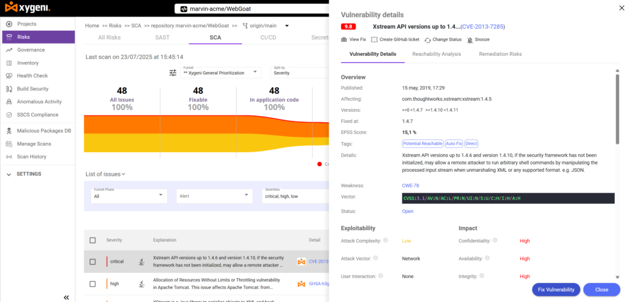This screenshot has height=302, width=629.
Task: Click the Fix Vulnerability button
Action: coord(556,290)
